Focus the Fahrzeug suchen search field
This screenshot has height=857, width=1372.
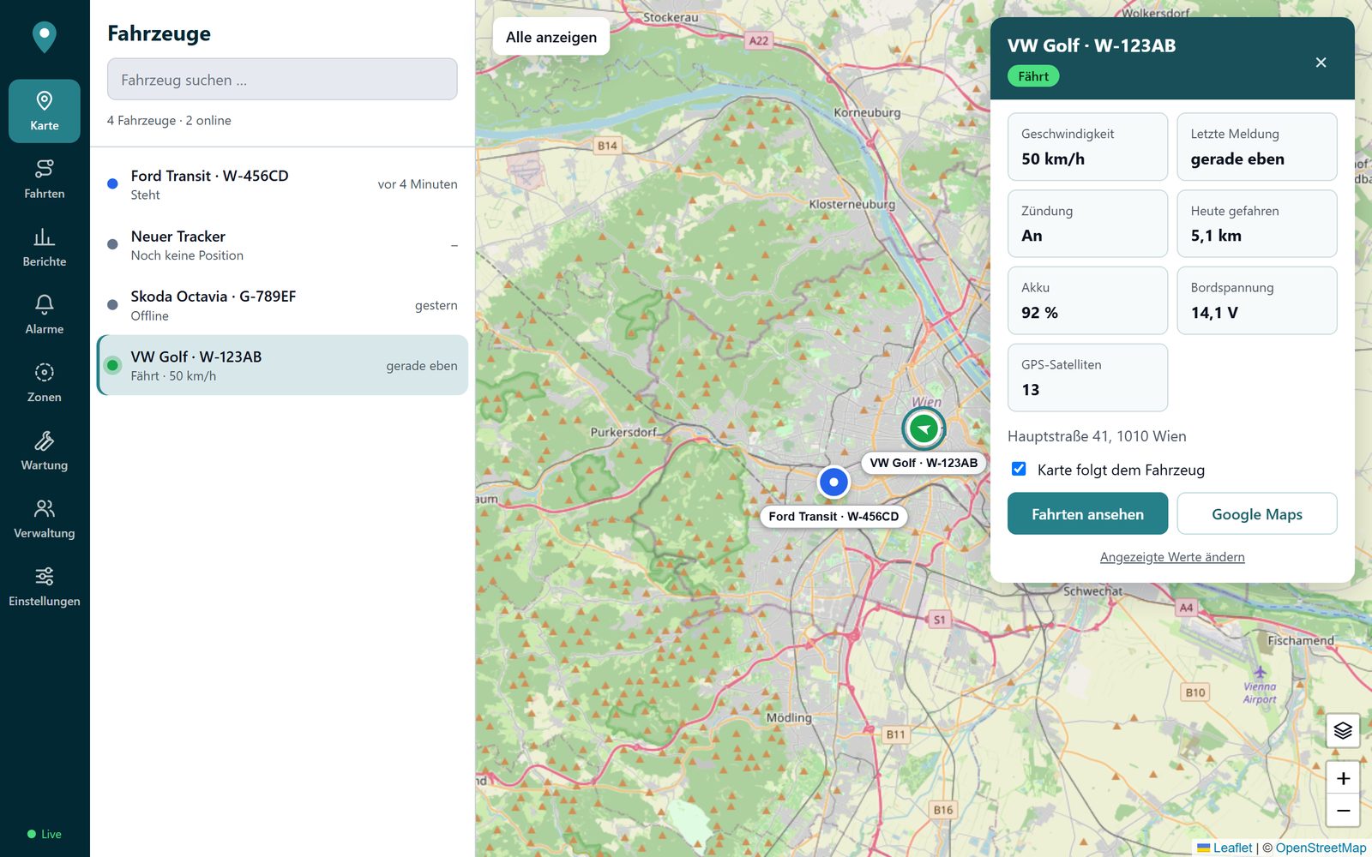(282, 80)
